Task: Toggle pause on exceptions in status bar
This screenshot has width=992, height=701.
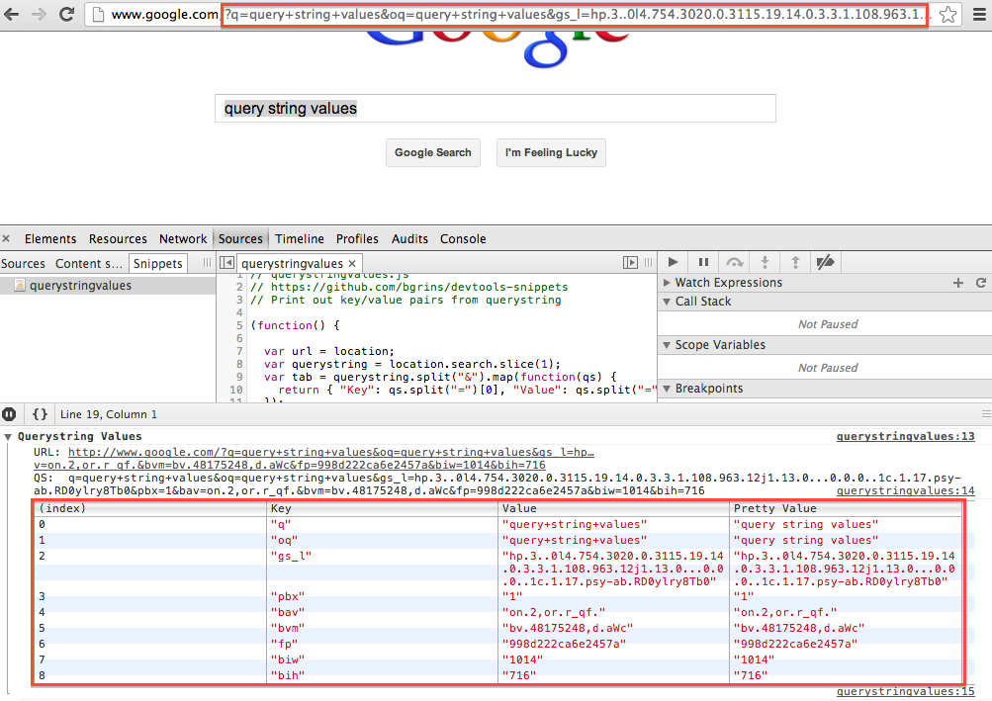Action: pyautogui.click(x=9, y=414)
